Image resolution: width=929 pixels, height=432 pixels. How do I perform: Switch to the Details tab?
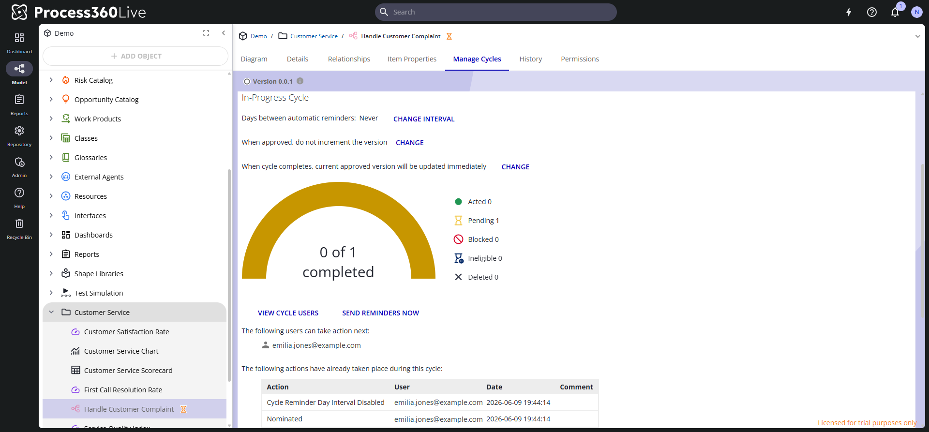298,59
